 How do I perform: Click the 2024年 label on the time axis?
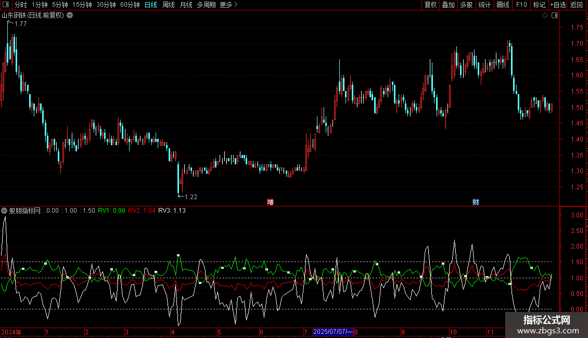coord(11,332)
